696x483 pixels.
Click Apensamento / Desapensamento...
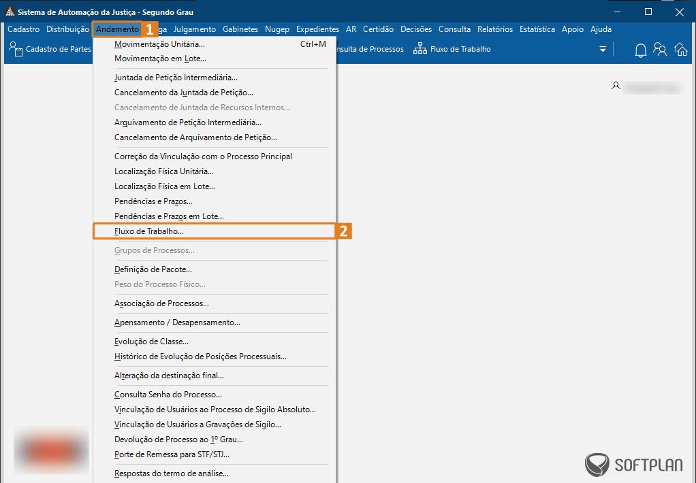tap(177, 322)
